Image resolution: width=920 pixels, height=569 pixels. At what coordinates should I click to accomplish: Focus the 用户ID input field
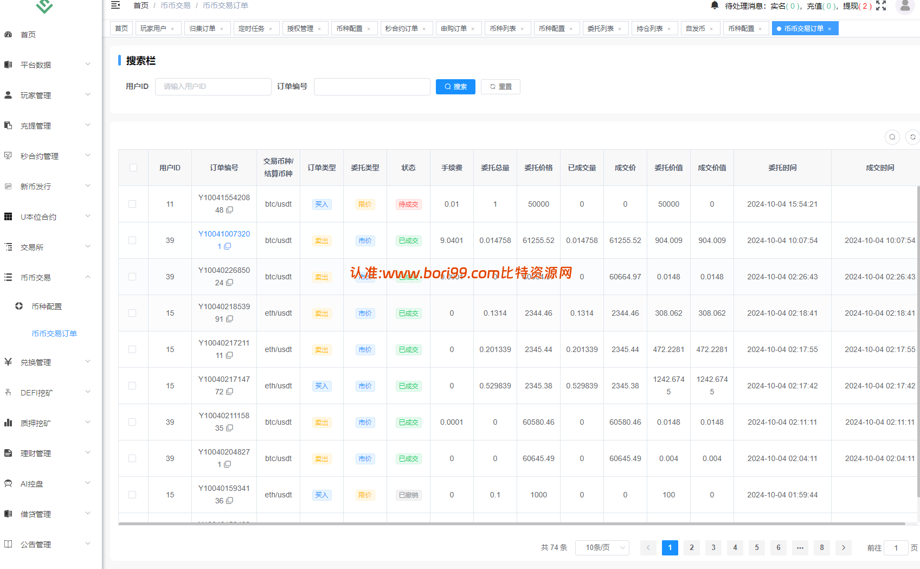[213, 87]
